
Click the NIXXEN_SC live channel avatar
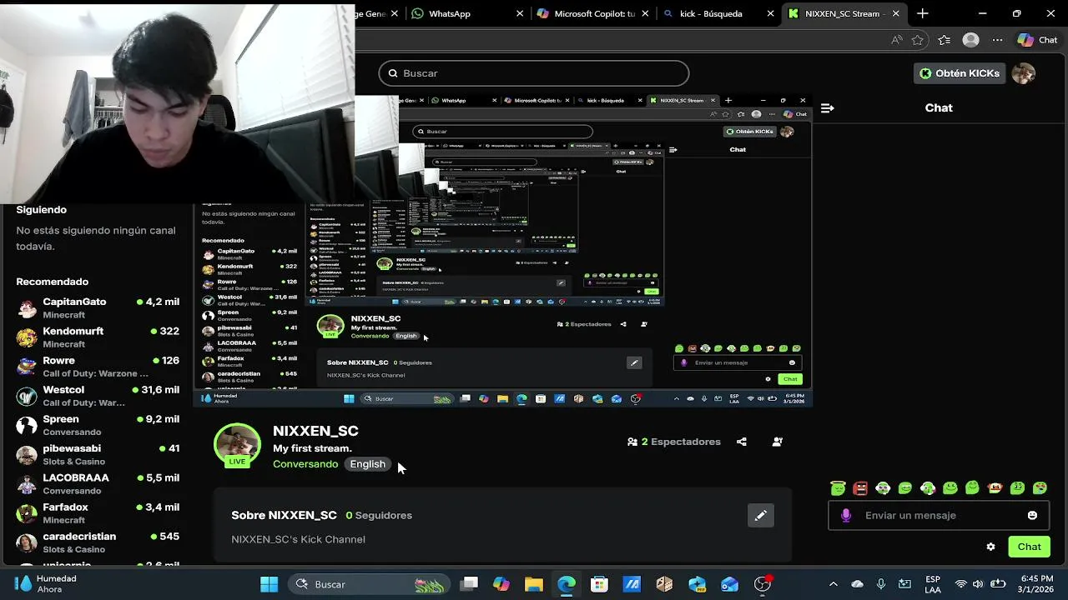[x=238, y=446]
